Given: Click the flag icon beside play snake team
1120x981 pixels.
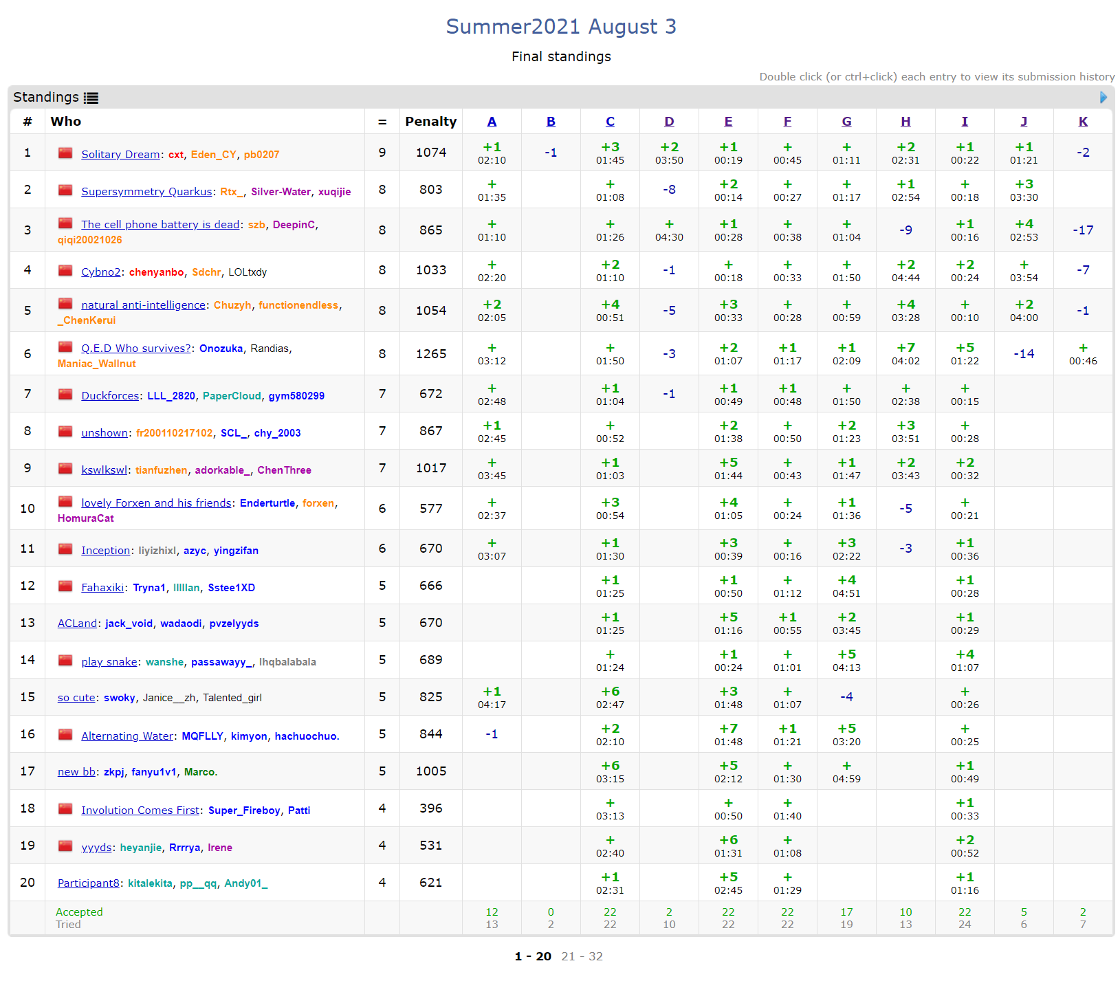Looking at the screenshot, I should click(x=65, y=661).
